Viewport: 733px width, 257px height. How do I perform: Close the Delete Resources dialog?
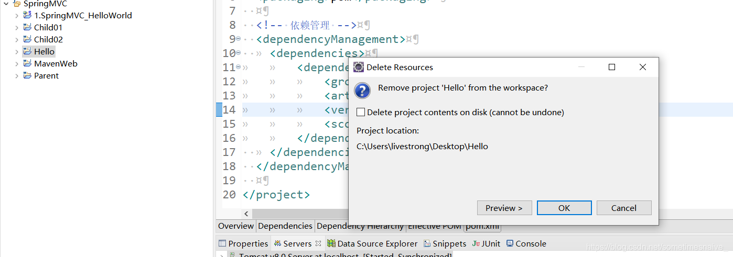point(643,67)
